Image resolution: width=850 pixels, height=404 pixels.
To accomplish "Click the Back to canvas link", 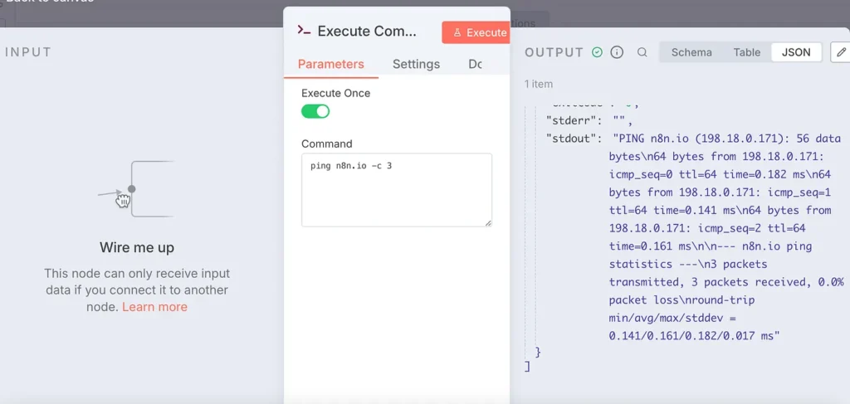I will (x=49, y=2).
